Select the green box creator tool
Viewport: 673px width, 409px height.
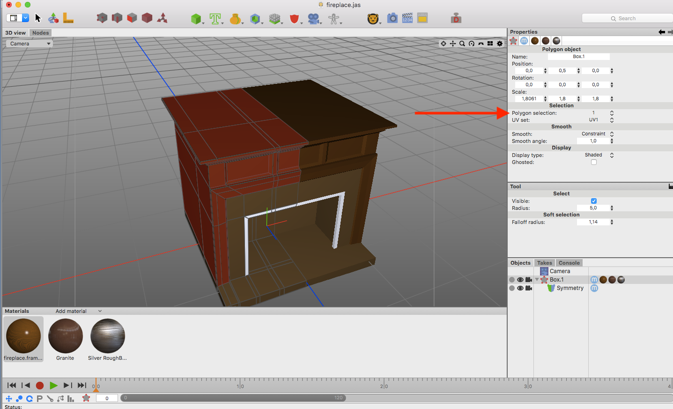click(196, 19)
